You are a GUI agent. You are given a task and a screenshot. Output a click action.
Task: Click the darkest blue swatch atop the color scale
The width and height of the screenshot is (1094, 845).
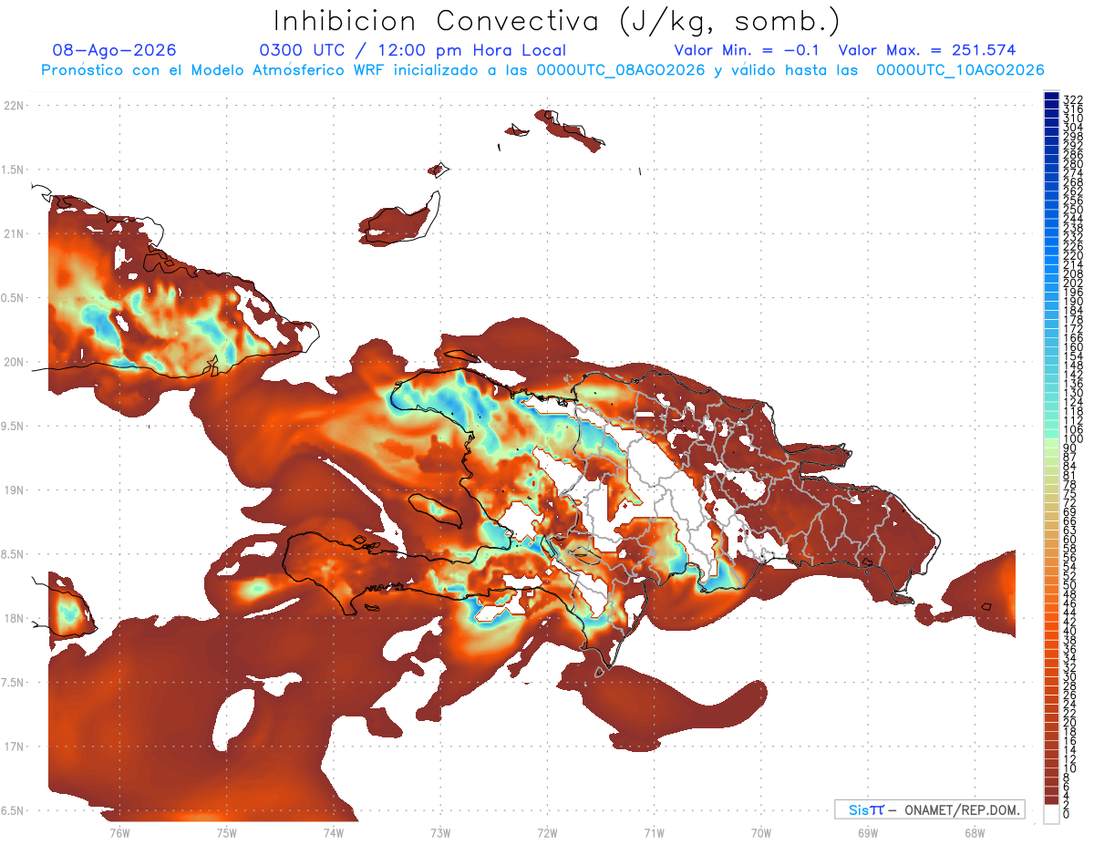(x=1051, y=97)
